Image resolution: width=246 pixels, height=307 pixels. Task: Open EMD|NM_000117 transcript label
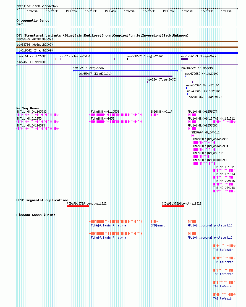(x=161, y=112)
